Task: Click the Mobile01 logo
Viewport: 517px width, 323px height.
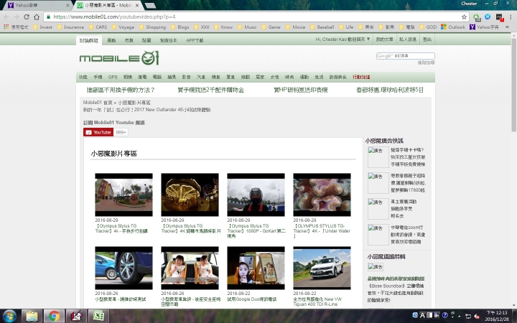Action: [119, 58]
